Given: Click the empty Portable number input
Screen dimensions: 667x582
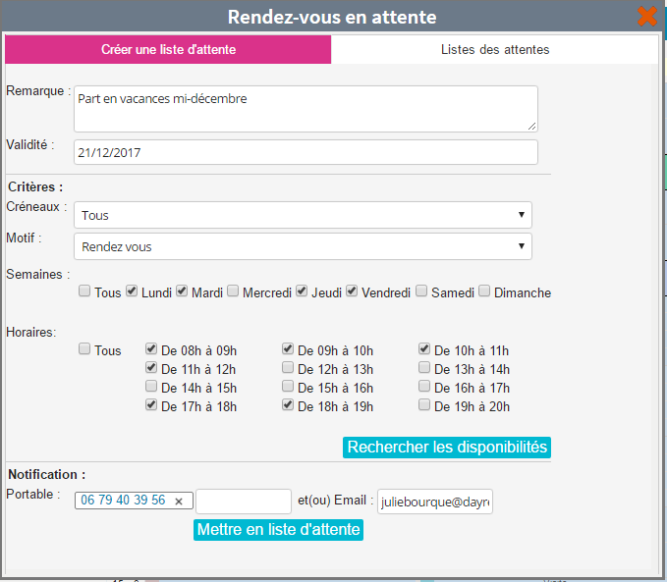Looking at the screenshot, I should point(244,502).
